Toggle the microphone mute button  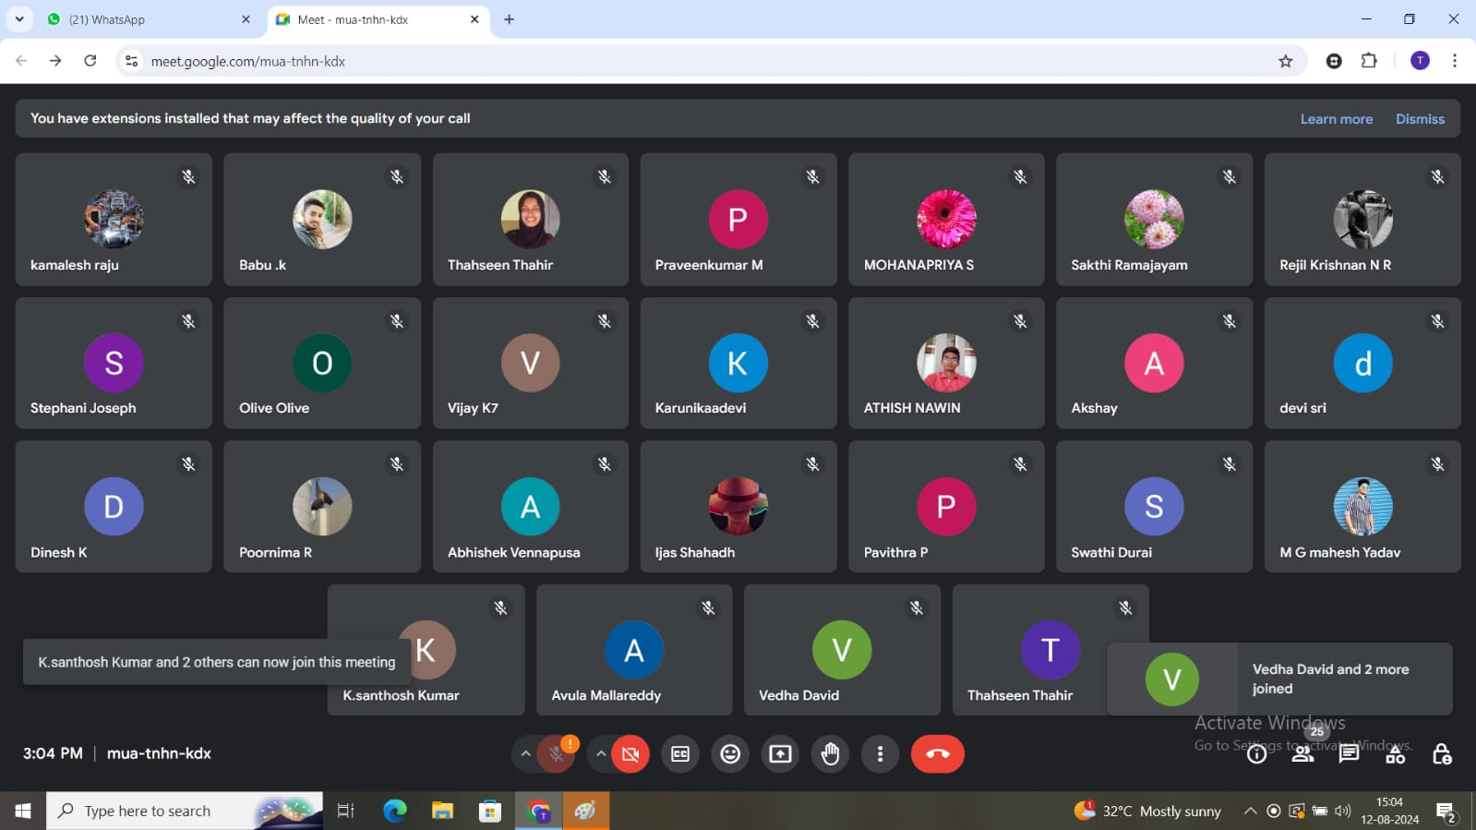click(x=557, y=754)
